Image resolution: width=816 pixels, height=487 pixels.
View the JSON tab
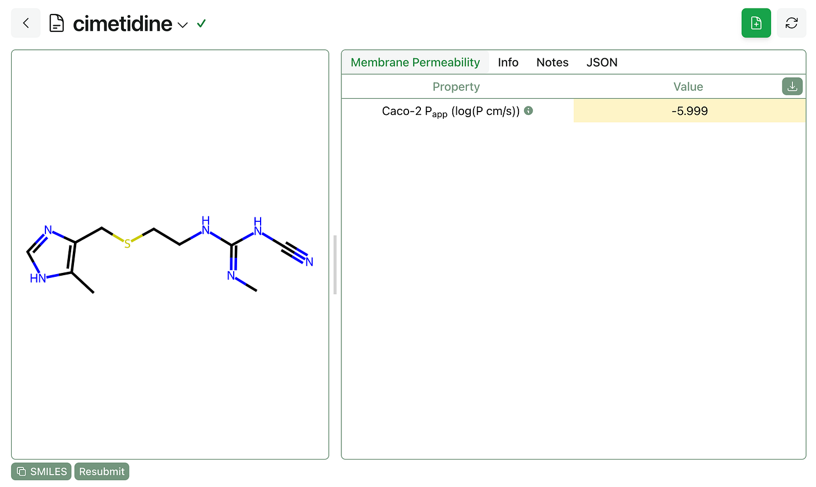click(602, 62)
